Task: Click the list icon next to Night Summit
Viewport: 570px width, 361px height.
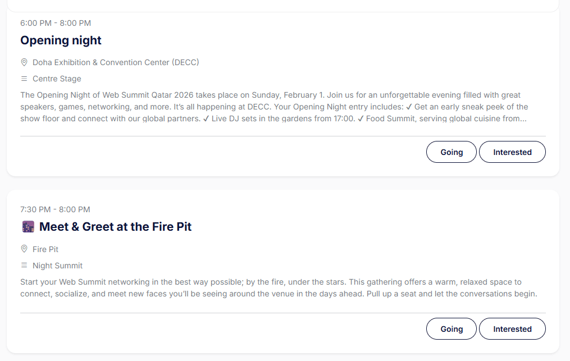Action: [x=24, y=266]
